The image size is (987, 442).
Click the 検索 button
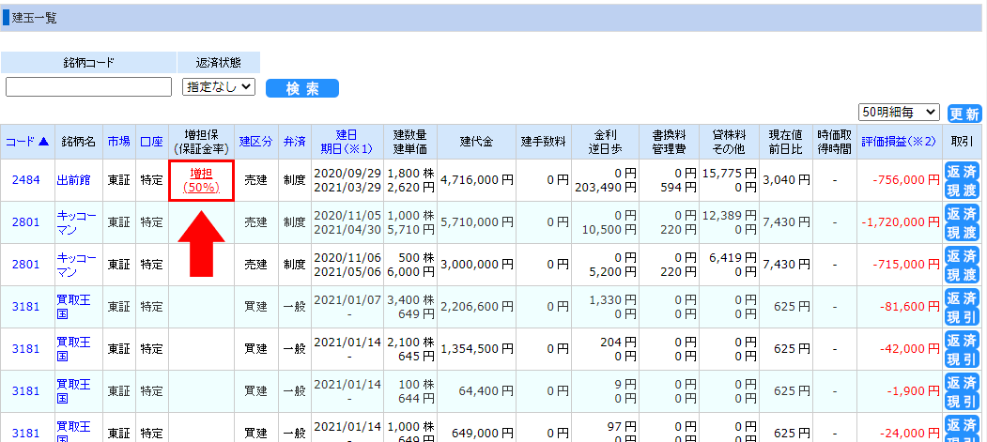pyautogui.click(x=302, y=88)
